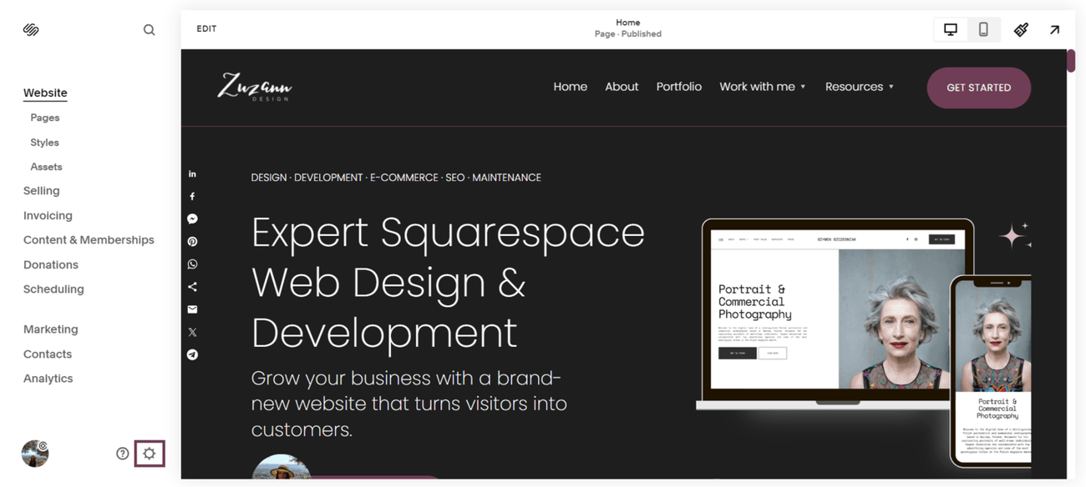Open the Selling section
Screen dimensions: 1086x487
click(x=41, y=191)
